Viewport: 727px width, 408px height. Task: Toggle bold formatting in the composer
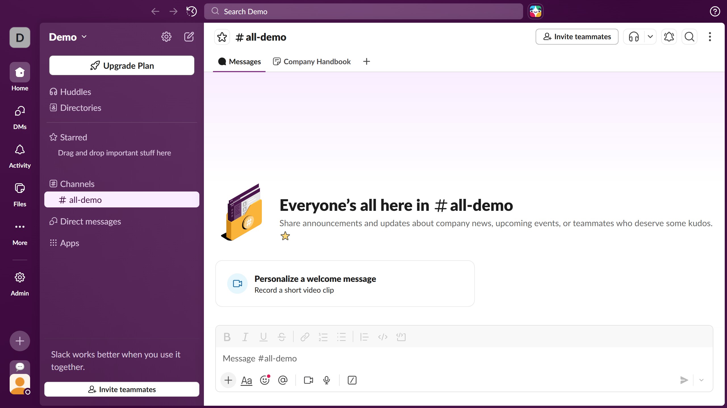tap(227, 337)
